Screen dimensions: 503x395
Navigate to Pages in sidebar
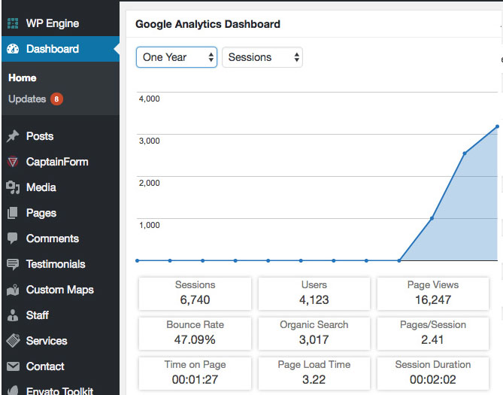60,213
